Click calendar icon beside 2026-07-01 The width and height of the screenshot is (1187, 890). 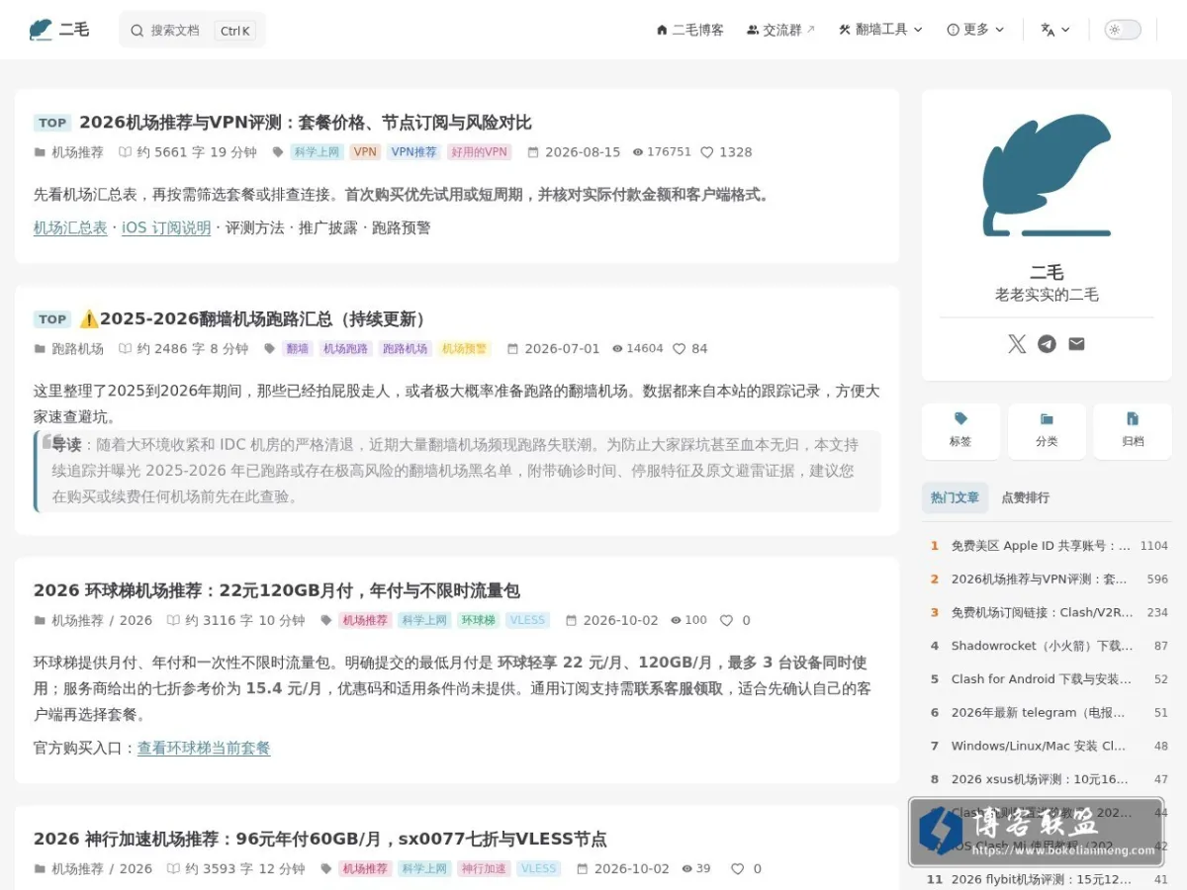(x=512, y=349)
